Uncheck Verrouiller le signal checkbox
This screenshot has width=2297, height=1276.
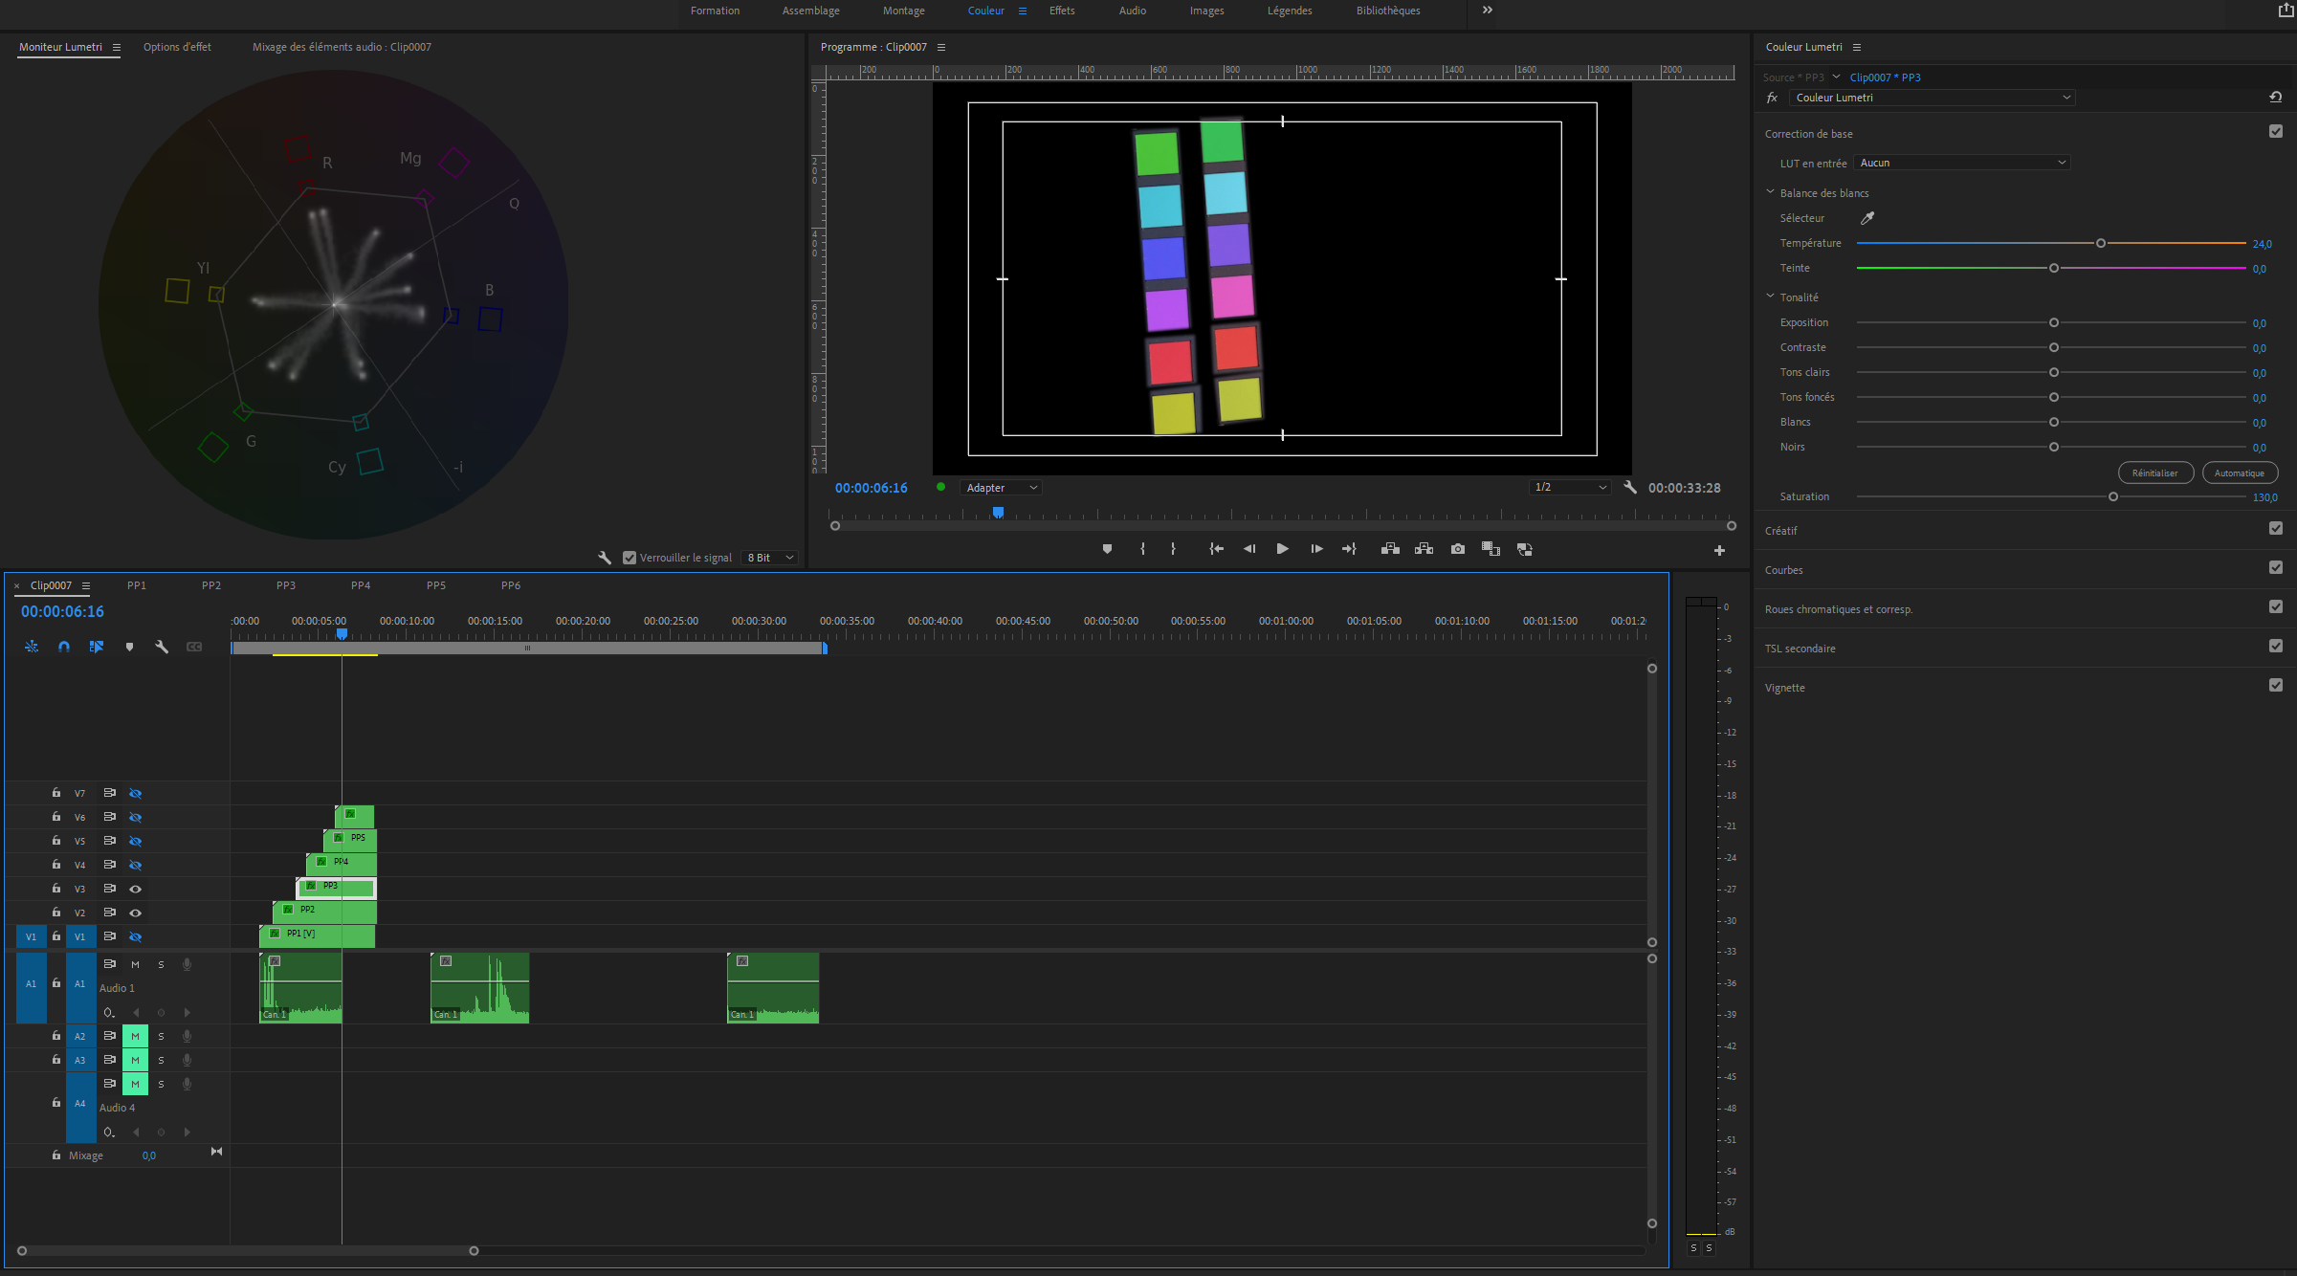(629, 558)
